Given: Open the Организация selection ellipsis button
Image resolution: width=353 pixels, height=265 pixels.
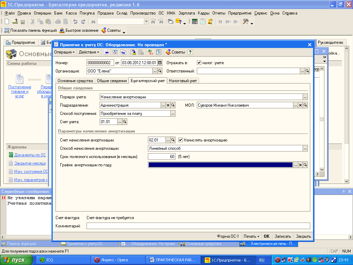Looking at the screenshot, I should pos(155,71).
